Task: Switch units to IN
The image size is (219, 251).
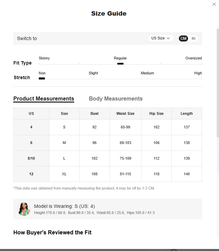Action: (193, 38)
